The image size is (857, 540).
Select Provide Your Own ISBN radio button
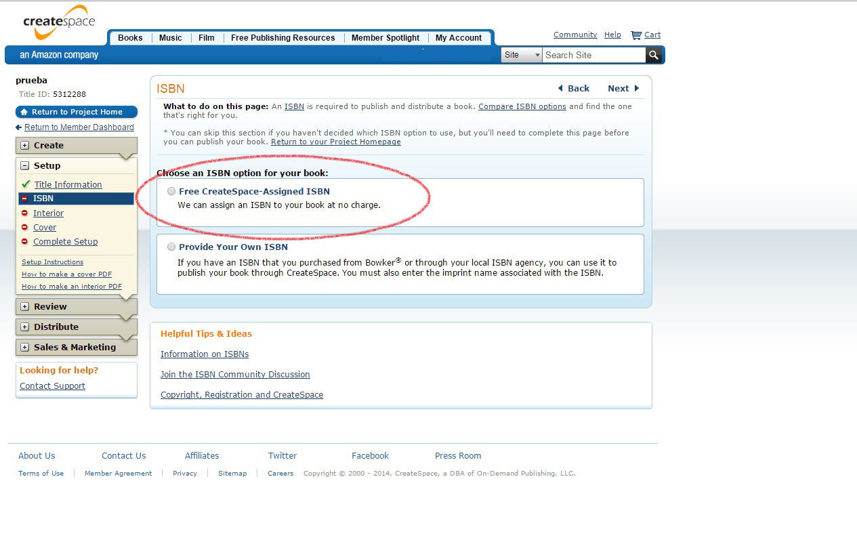point(171,247)
